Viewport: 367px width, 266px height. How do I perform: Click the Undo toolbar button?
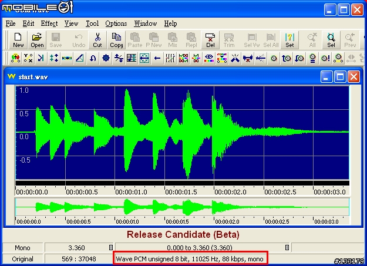point(79,40)
